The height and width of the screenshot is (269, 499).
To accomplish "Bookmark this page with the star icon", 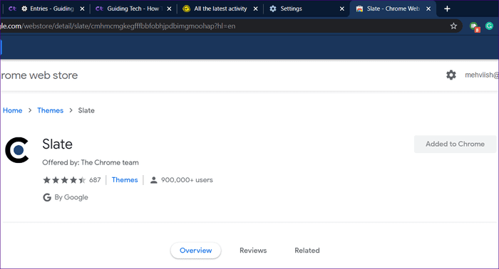I will pos(453,26).
